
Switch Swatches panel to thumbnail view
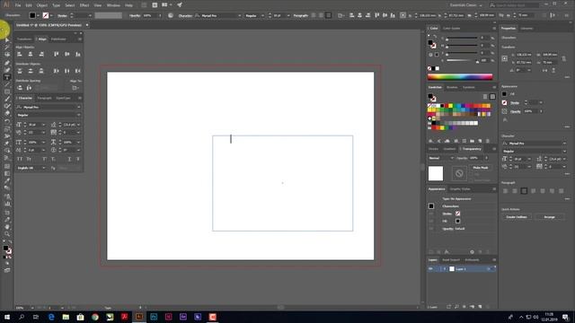[x=492, y=97]
